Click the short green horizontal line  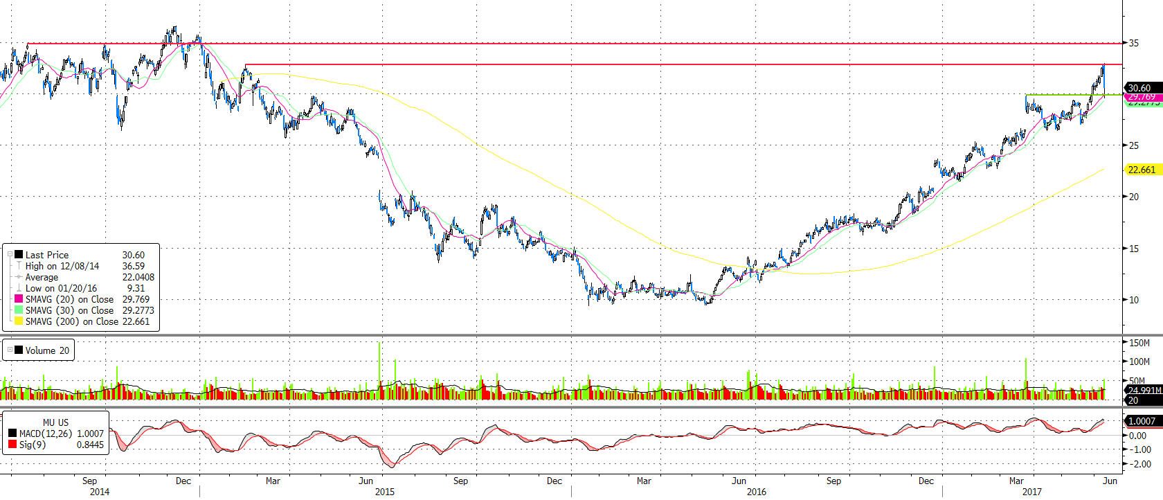(1074, 94)
